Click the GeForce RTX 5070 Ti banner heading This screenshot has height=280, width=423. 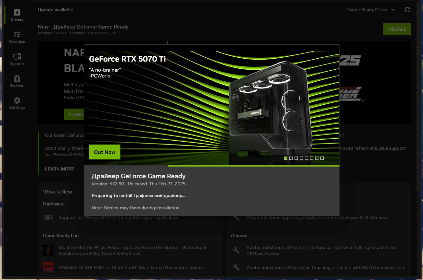click(x=127, y=59)
